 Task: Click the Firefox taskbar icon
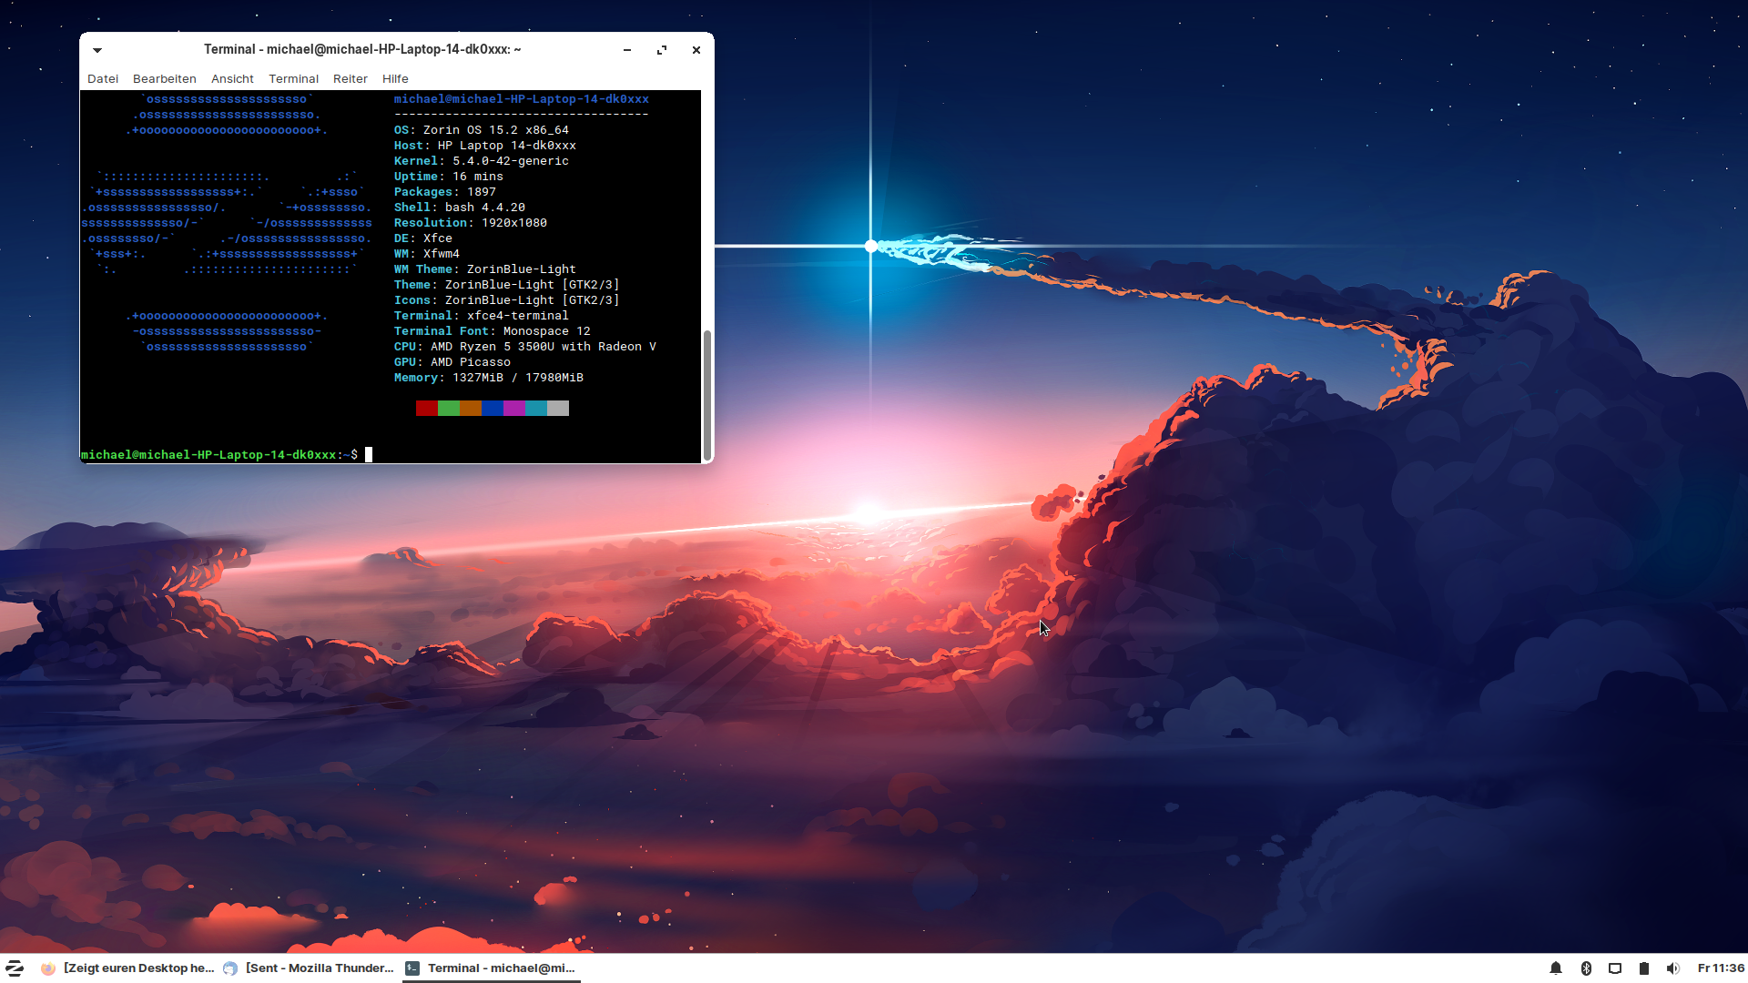click(48, 968)
